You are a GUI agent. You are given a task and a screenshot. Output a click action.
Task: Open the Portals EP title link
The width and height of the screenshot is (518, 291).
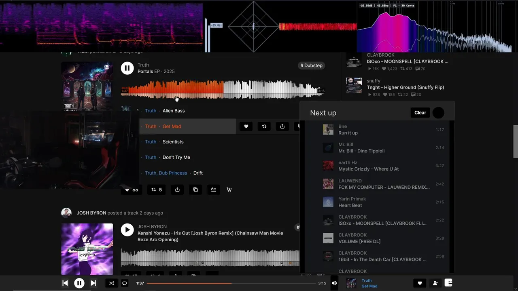tap(145, 72)
